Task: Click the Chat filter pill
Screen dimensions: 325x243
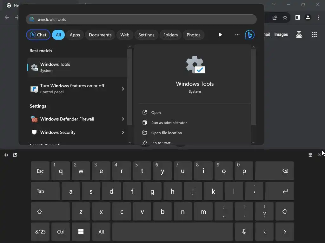Action: [x=38, y=35]
